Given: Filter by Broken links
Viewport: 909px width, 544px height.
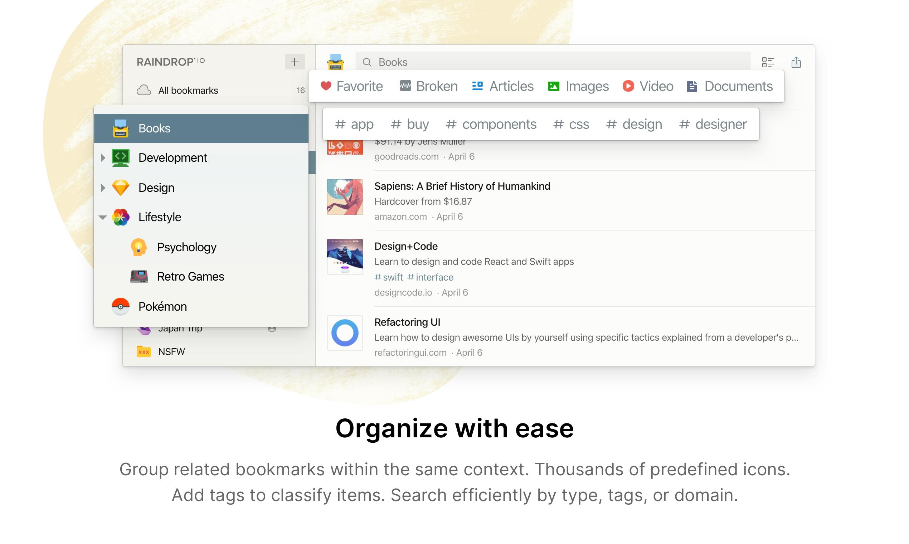Looking at the screenshot, I should pos(428,86).
